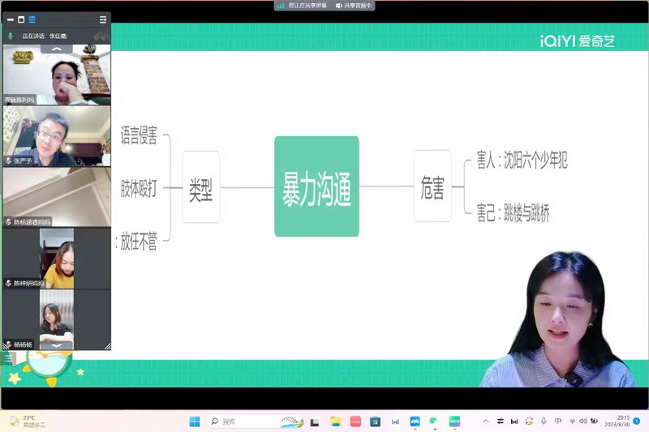Click the taskbar search box
The width and height of the screenshot is (649, 432).
pos(243,421)
